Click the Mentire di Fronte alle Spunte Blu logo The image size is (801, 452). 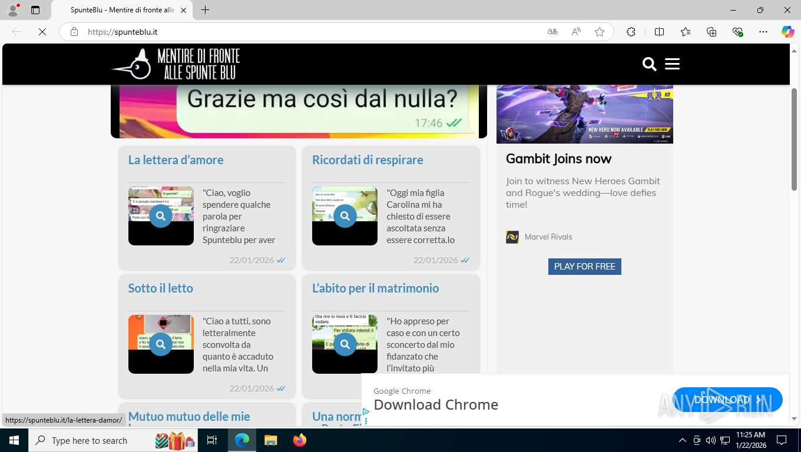click(176, 64)
